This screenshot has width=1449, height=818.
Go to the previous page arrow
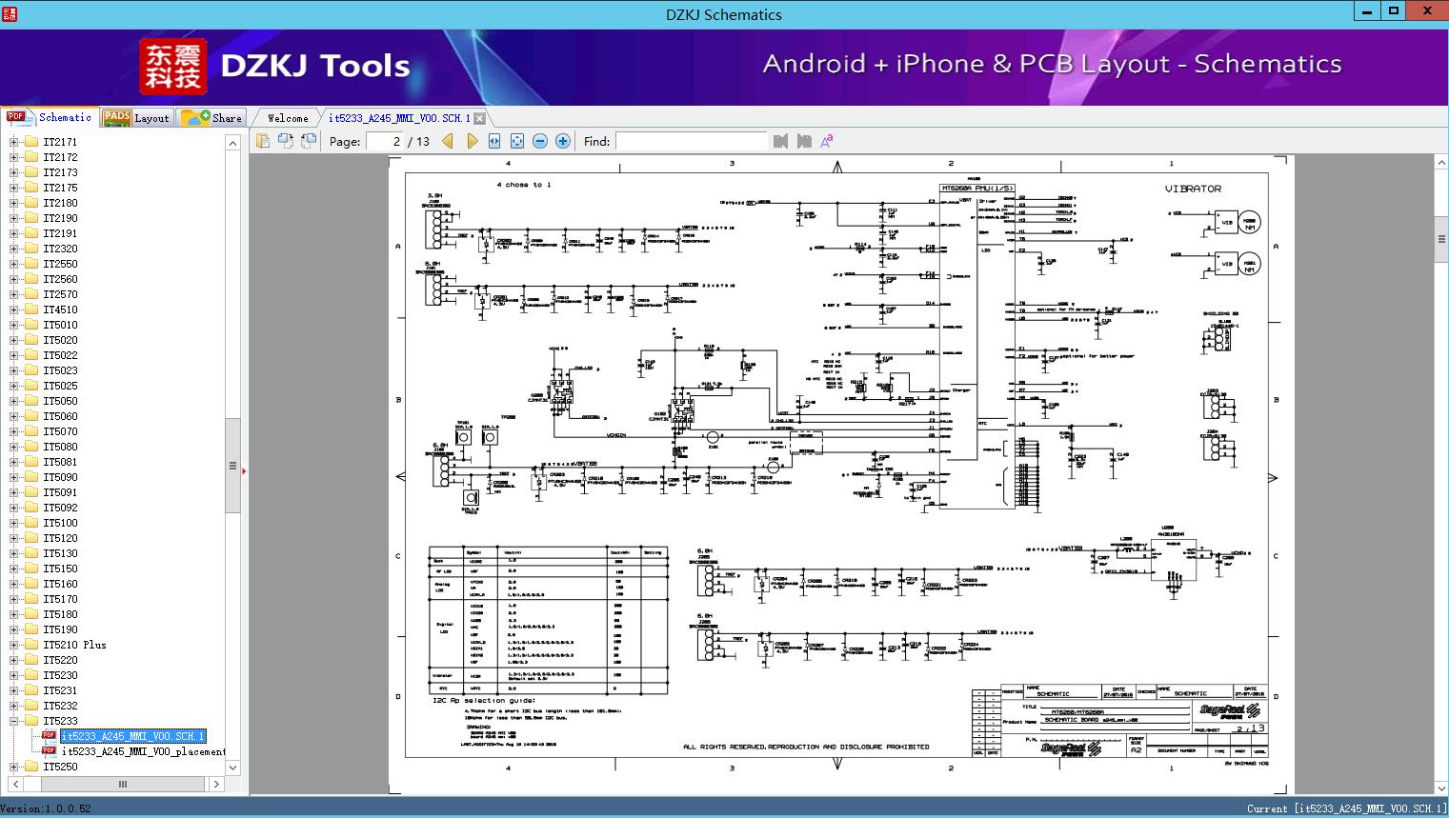tap(448, 141)
